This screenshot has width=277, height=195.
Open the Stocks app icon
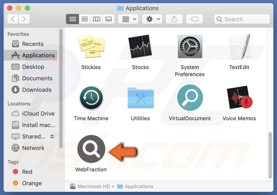click(x=140, y=47)
